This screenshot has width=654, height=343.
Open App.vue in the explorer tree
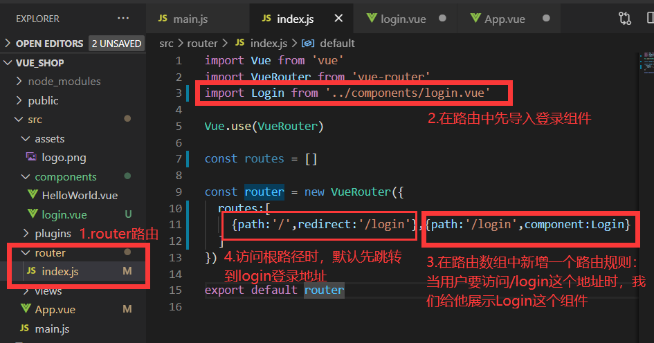(x=55, y=310)
